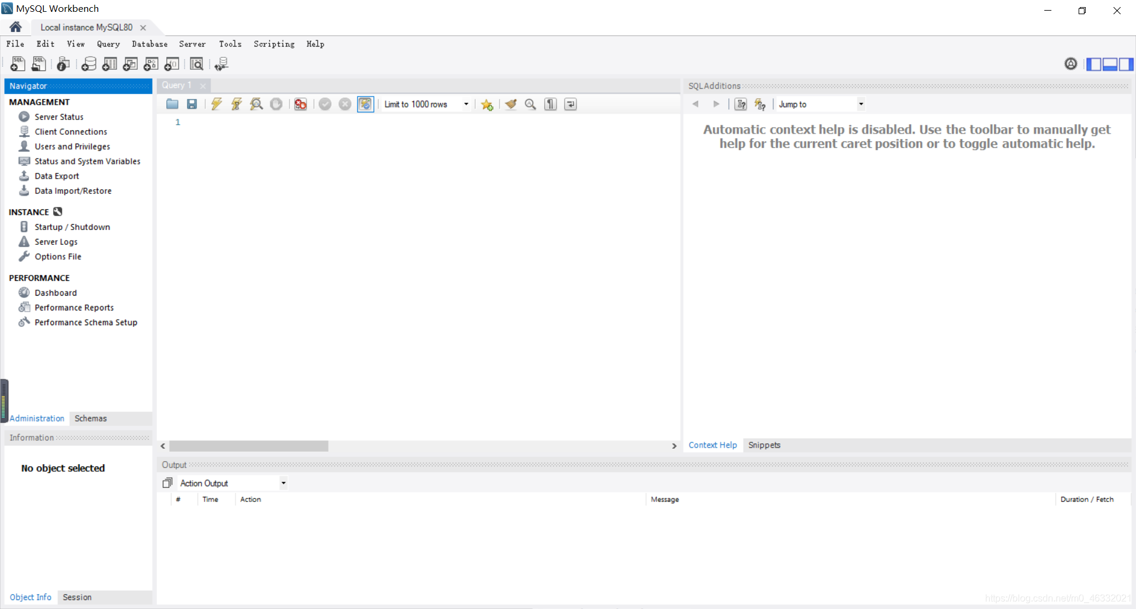Open the schema inspector toolbar icon
1136x609 pixels.
point(63,64)
